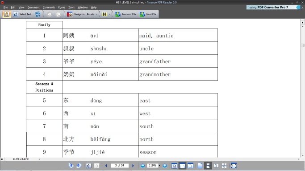Enter full screen mode

coord(234,166)
